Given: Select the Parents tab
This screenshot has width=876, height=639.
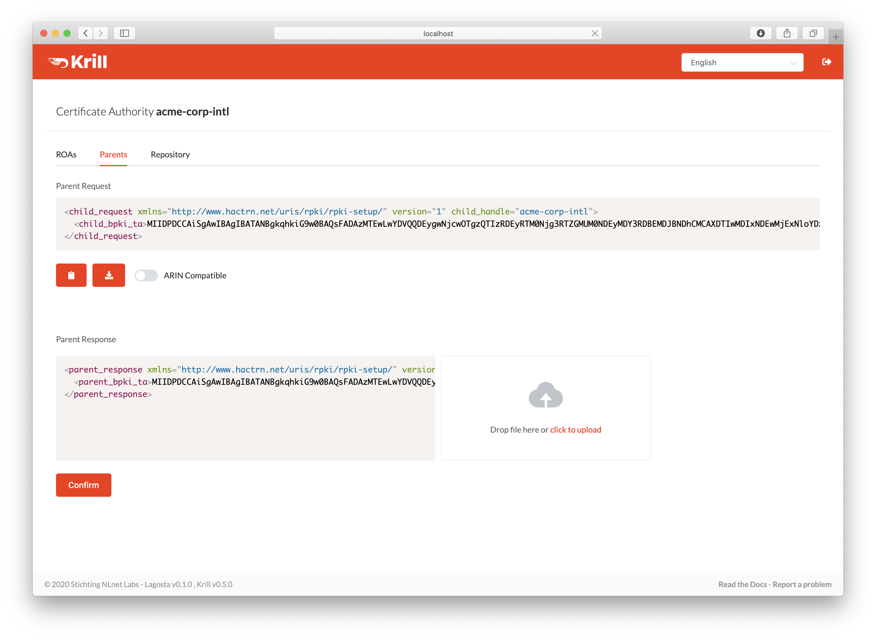Looking at the screenshot, I should coord(113,154).
